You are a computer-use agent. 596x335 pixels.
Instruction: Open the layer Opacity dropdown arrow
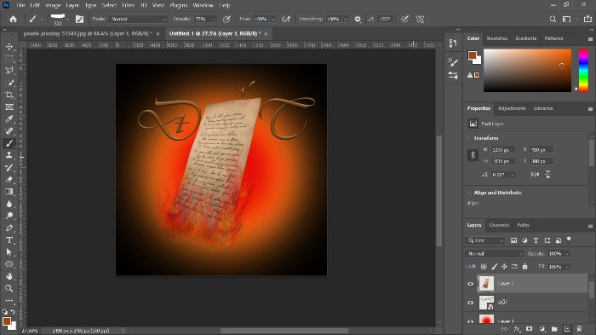(568, 253)
